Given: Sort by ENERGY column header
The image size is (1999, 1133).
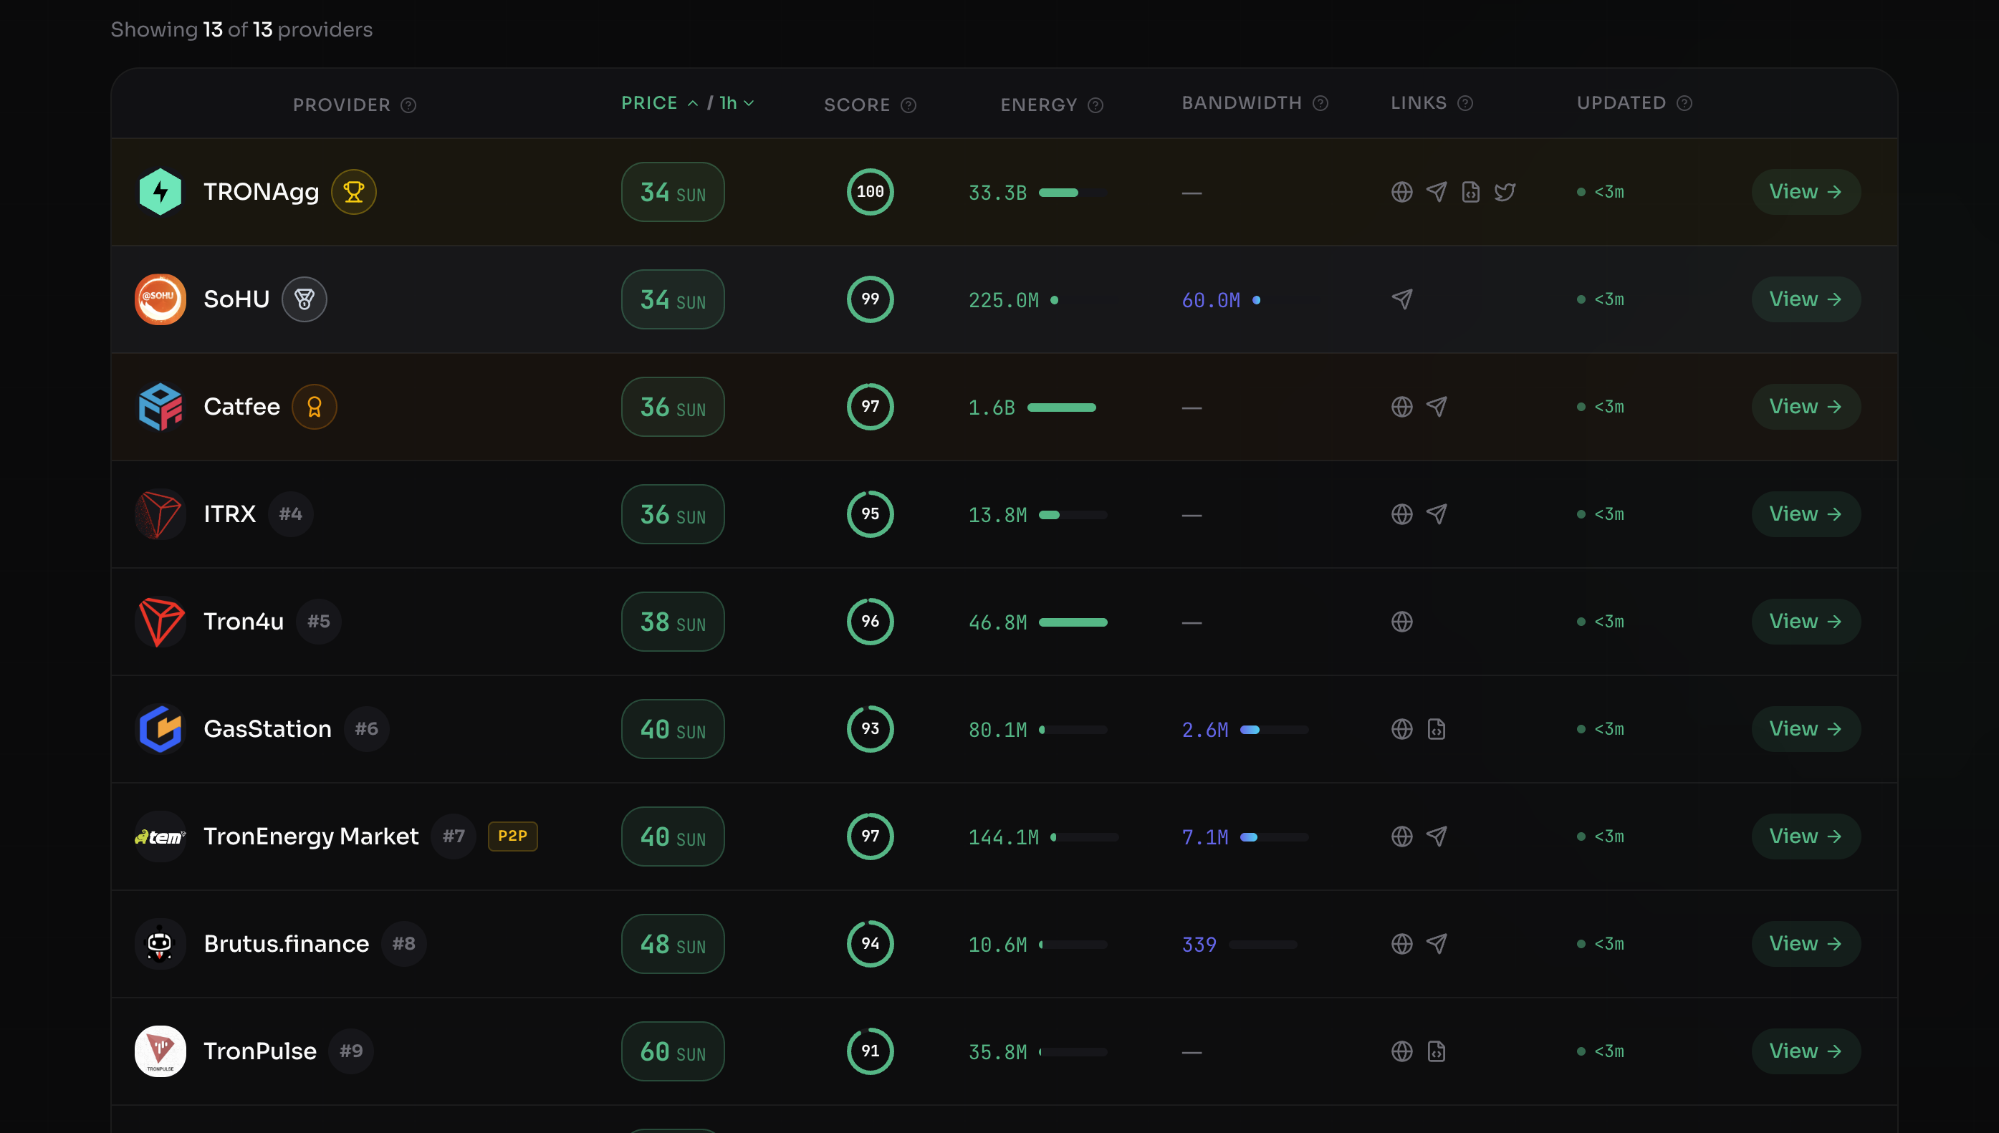Looking at the screenshot, I should 1038,105.
